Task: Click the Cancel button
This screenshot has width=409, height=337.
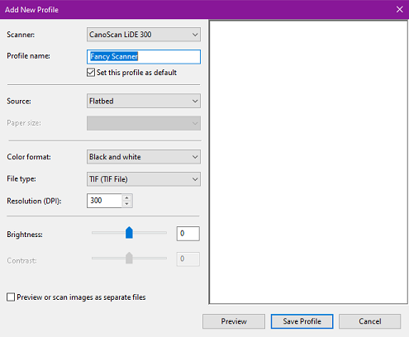Action: [370, 321]
